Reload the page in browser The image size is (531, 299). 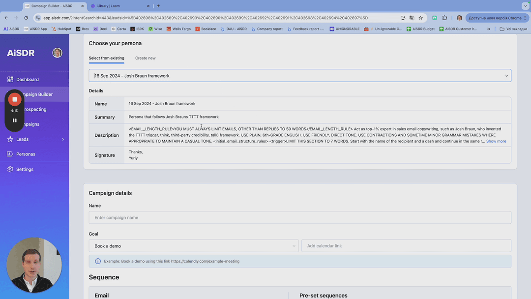26,18
